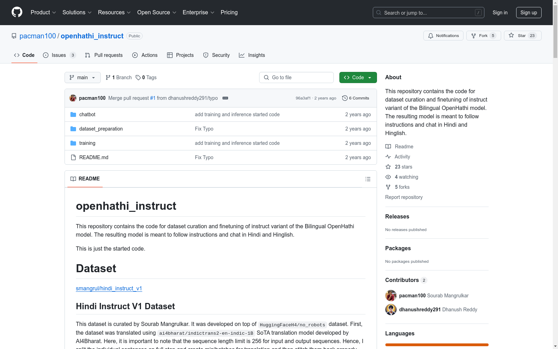
Task: Open the openhathi_instruct repository link
Action: point(92,36)
